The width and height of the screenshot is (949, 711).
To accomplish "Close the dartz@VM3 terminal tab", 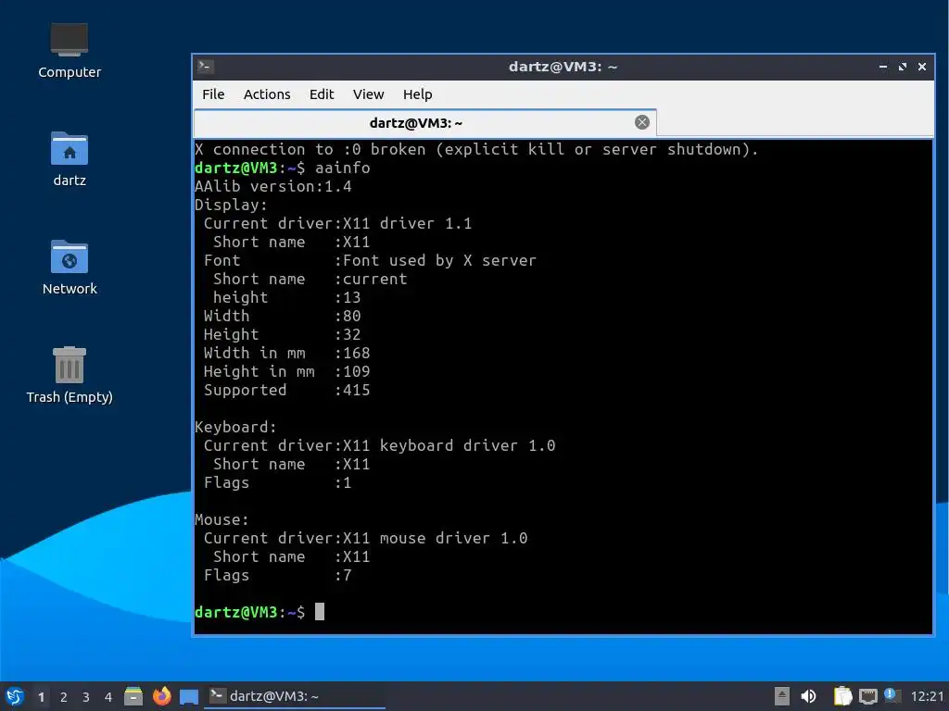I will (642, 122).
